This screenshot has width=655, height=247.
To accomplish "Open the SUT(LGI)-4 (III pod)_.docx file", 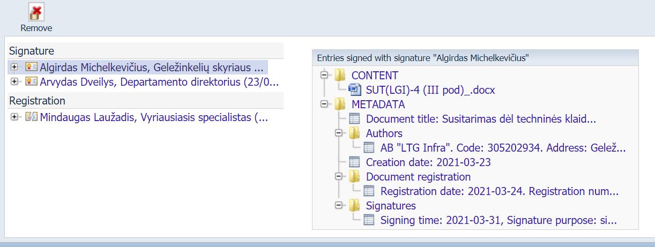I will [x=430, y=90].
